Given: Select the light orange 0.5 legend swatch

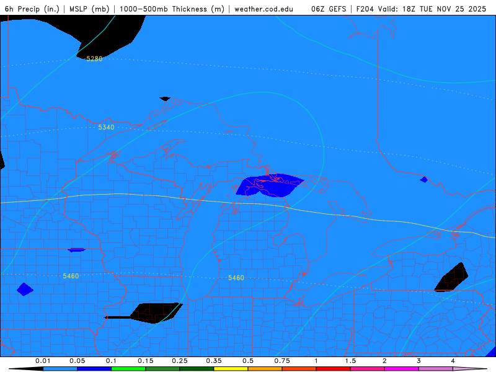Looking at the screenshot, I should [265, 369].
